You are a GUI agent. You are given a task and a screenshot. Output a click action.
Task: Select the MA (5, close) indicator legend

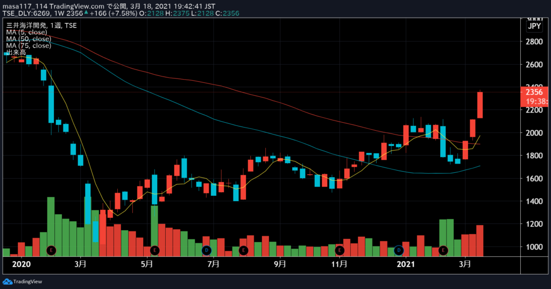point(27,32)
